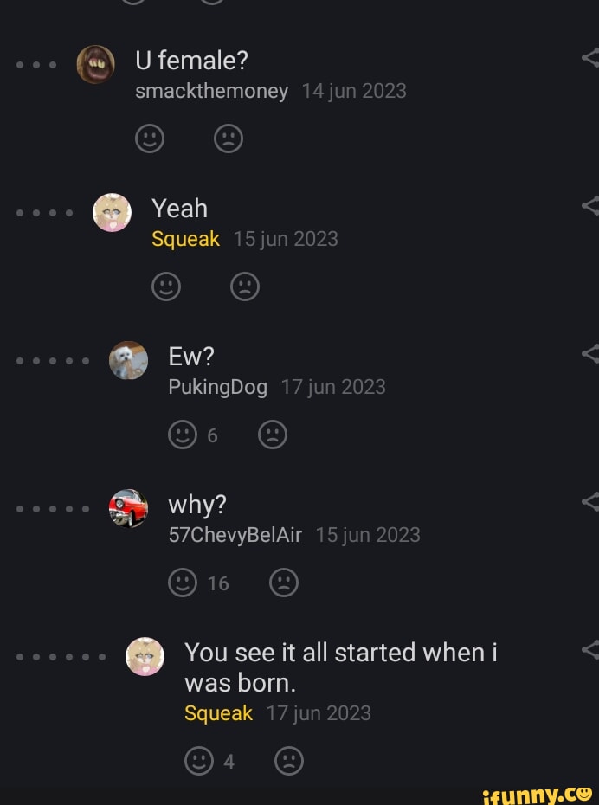This screenshot has height=805, width=599.
Task: Share the "Ew?" comment
Action: point(591,354)
